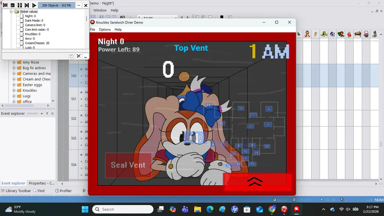Collapse the Global values tree node
The image size is (384, 216).
click(x=11, y=12)
